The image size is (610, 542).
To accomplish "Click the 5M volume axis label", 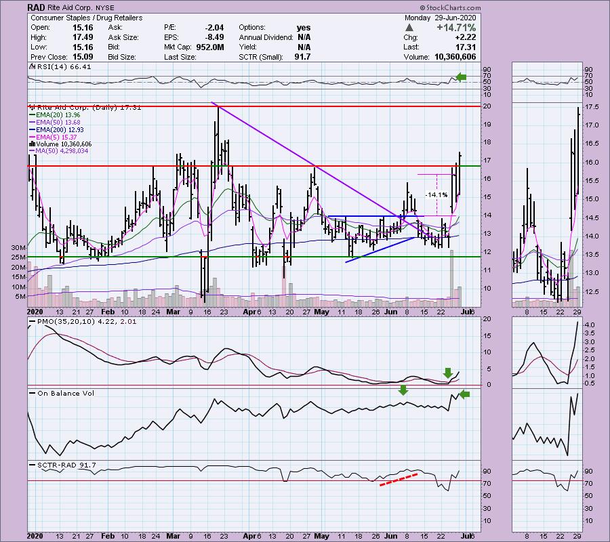I will [x=20, y=297].
